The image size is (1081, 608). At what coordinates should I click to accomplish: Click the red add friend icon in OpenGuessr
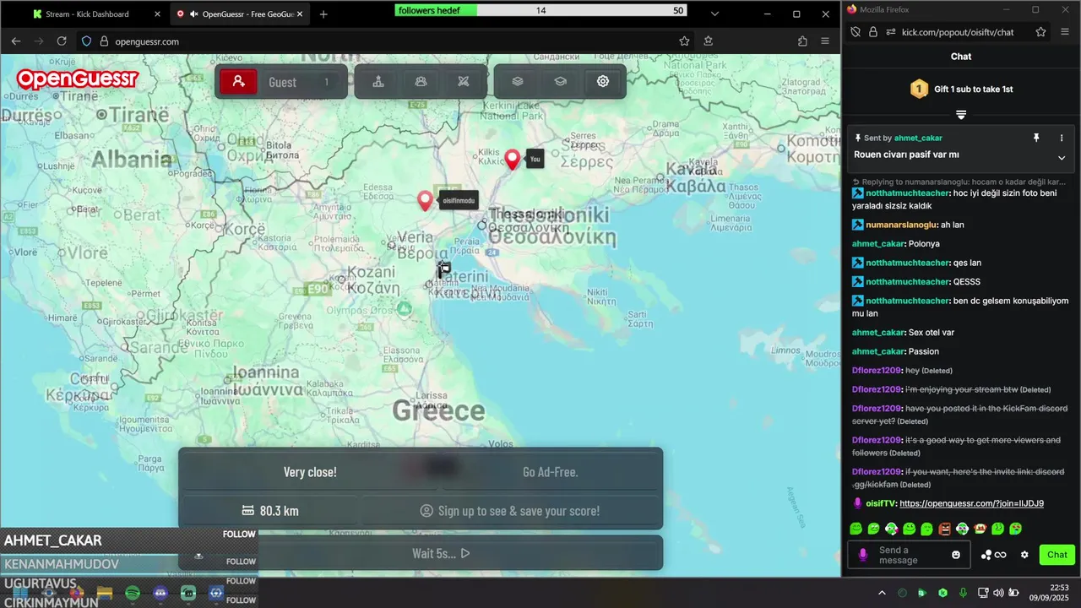pos(238,82)
